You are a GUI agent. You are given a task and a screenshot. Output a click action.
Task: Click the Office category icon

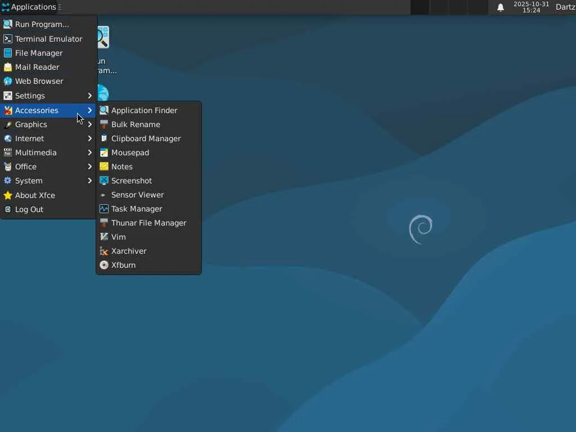(x=8, y=166)
